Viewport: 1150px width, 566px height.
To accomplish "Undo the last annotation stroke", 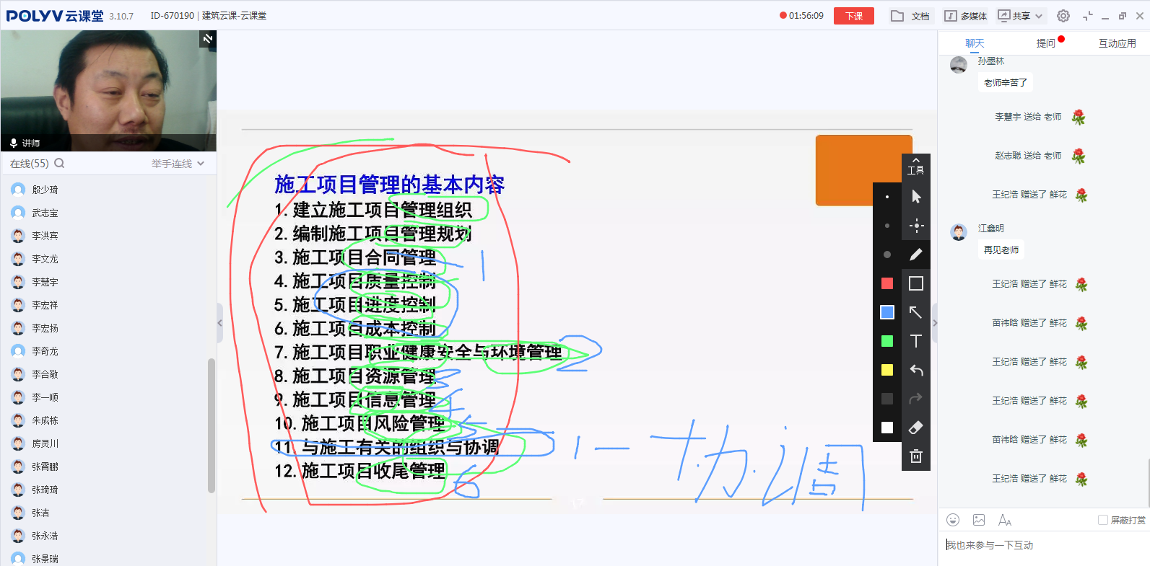I will [x=915, y=370].
